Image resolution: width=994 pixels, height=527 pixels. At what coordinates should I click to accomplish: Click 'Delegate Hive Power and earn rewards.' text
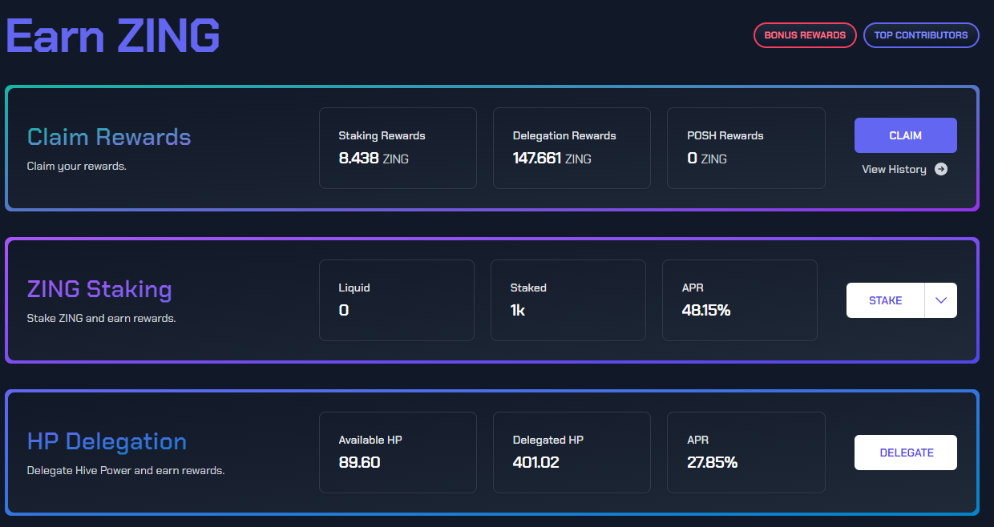pyautogui.click(x=126, y=470)
